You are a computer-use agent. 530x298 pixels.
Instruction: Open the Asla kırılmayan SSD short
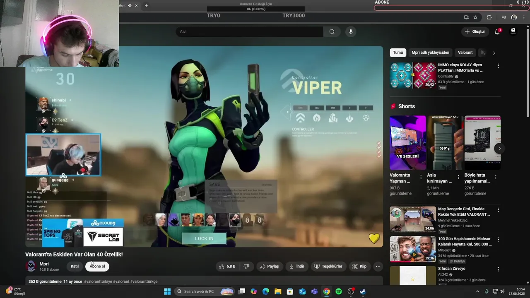pyautogui.click(x=445, y=143)
